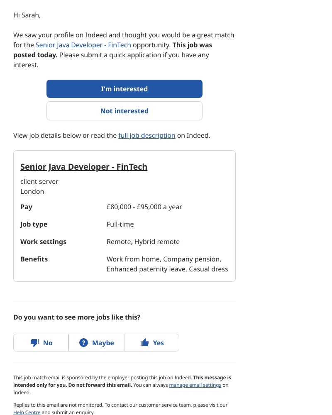
Task: Click the question-mark icon beside Maybe
Action: pyautogui.click(x=83, y=342)
